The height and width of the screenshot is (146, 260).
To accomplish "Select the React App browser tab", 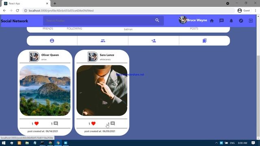I will coord(26,4).
